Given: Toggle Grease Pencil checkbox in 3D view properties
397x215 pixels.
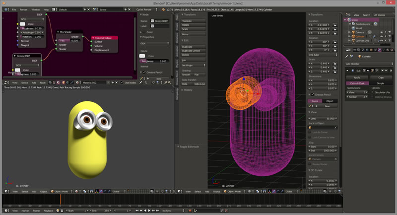Looking at the screenshot, I should click(x=313, y=94).
